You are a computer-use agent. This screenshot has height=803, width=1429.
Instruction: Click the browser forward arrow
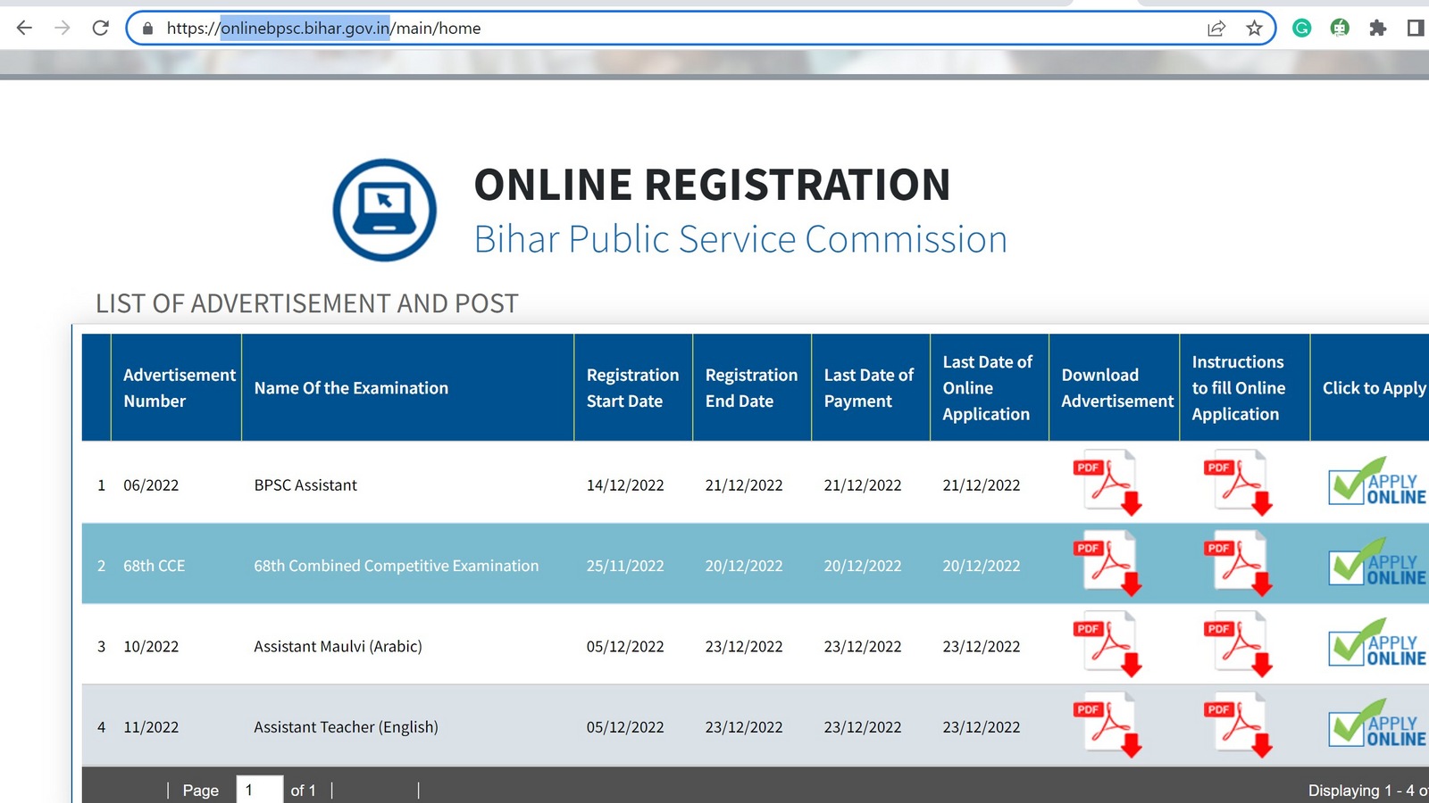(63, 28)
